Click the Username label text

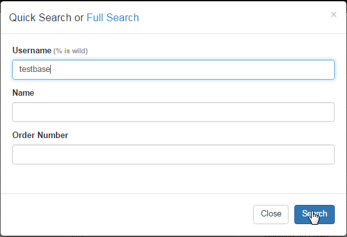click(32, 51)
